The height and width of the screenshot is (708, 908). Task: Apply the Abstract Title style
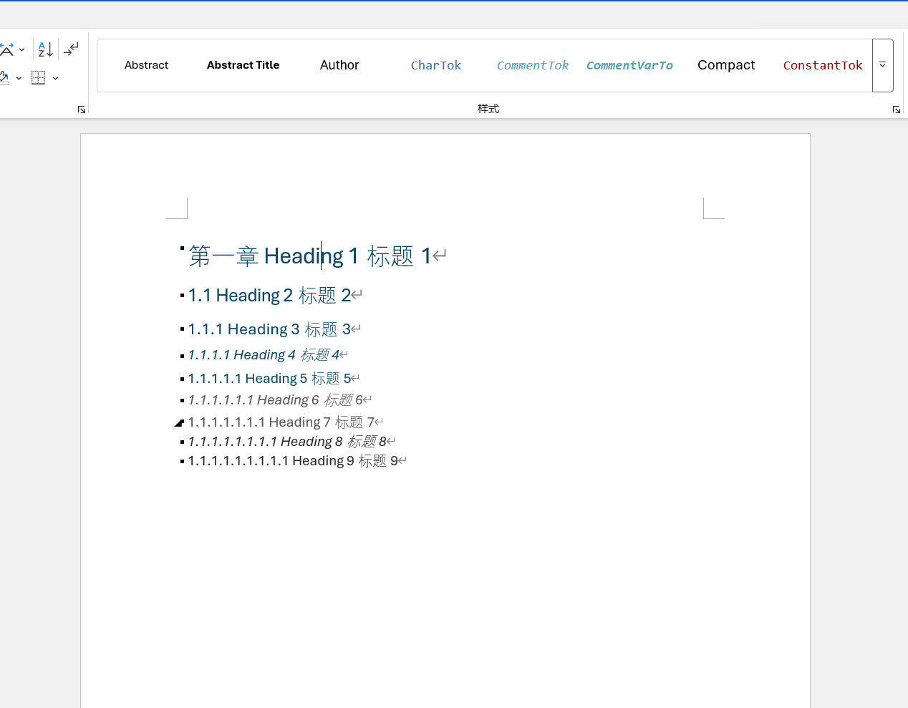click(243, 65)
